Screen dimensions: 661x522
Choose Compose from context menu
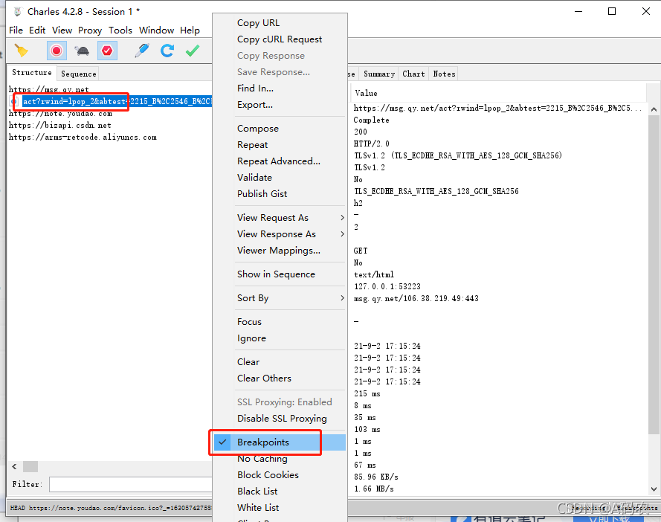coord(280,128)
